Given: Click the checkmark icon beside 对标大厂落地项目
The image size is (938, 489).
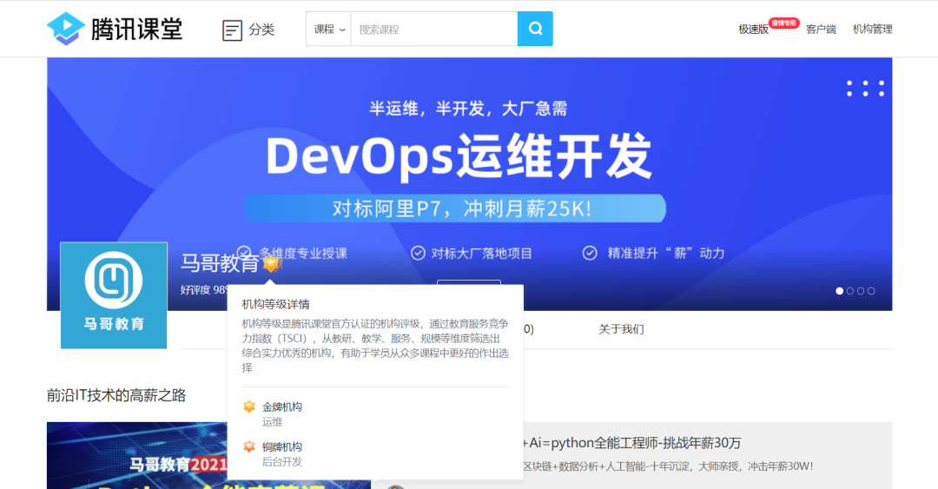Looking at the screenshot, I should click(x=418, y=254).
